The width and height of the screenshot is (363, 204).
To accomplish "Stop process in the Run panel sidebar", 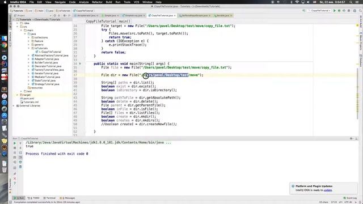I will point(15,148).
